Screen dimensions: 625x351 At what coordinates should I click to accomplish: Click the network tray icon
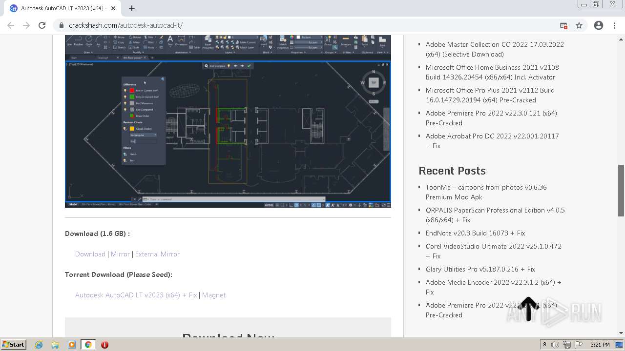point(567,345)
